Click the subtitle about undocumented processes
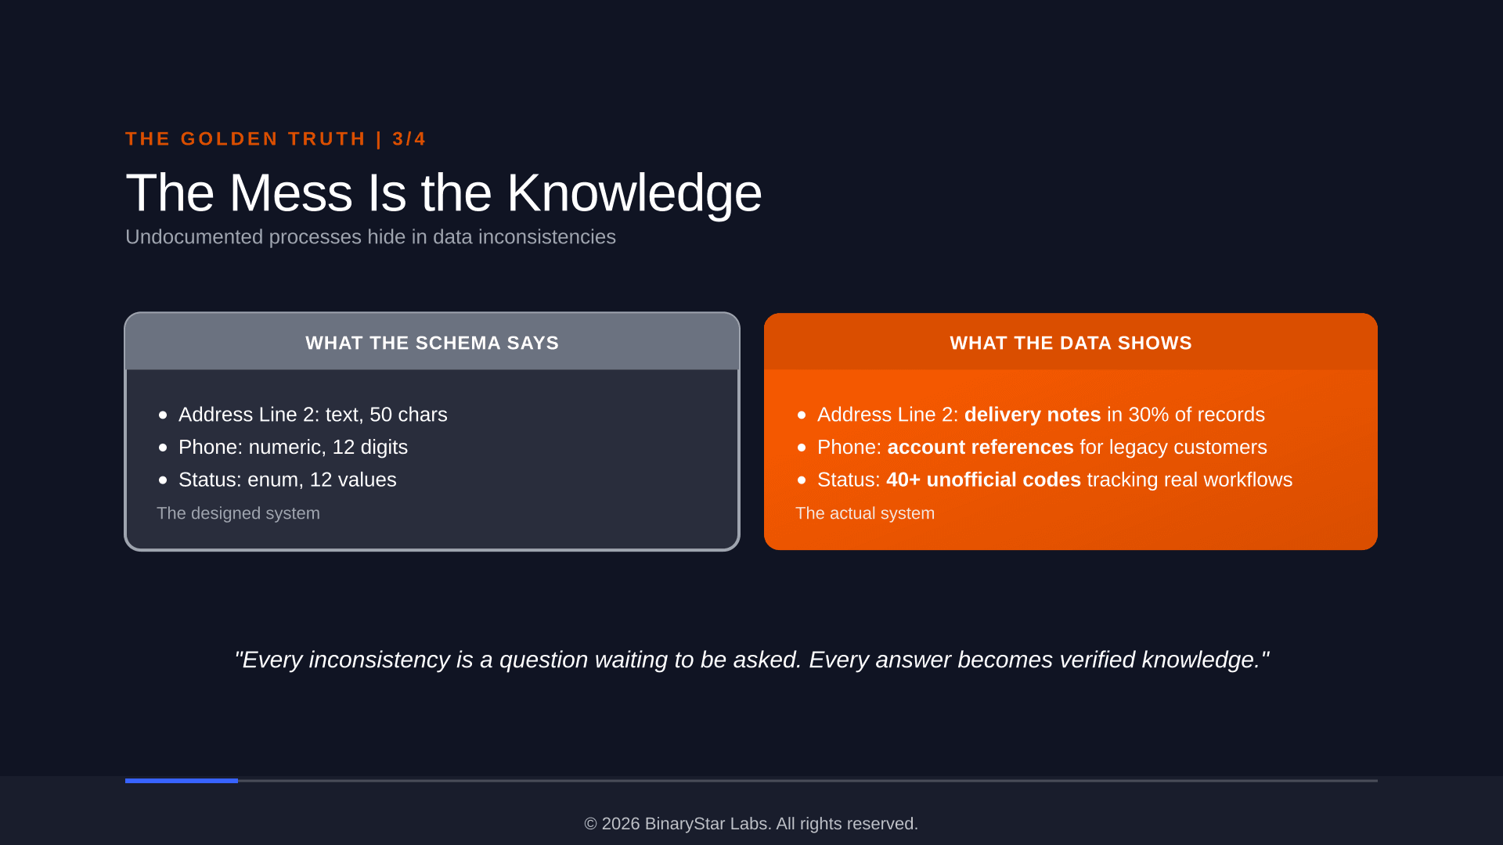The width and height of the screenshot is (1503, 845). click(x=370, y=237)
